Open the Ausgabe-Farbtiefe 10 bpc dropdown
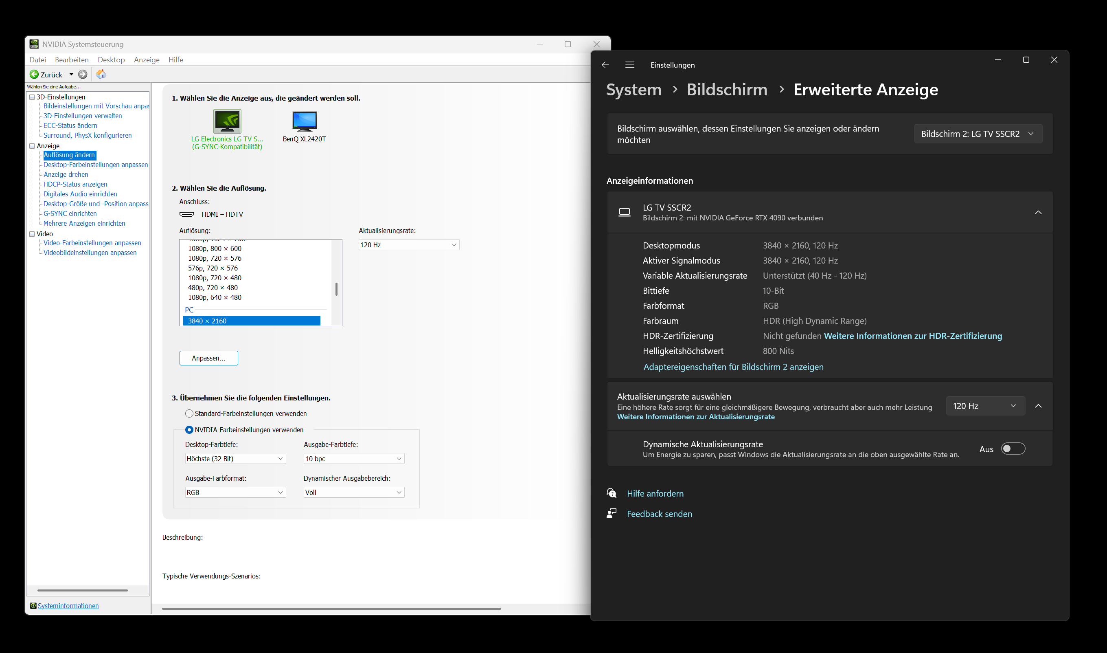 353,459
